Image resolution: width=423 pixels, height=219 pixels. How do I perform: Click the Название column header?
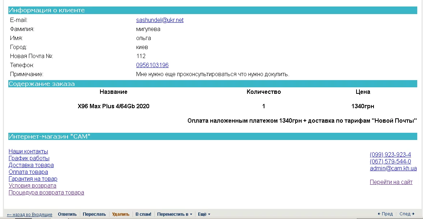click(113, 92)
